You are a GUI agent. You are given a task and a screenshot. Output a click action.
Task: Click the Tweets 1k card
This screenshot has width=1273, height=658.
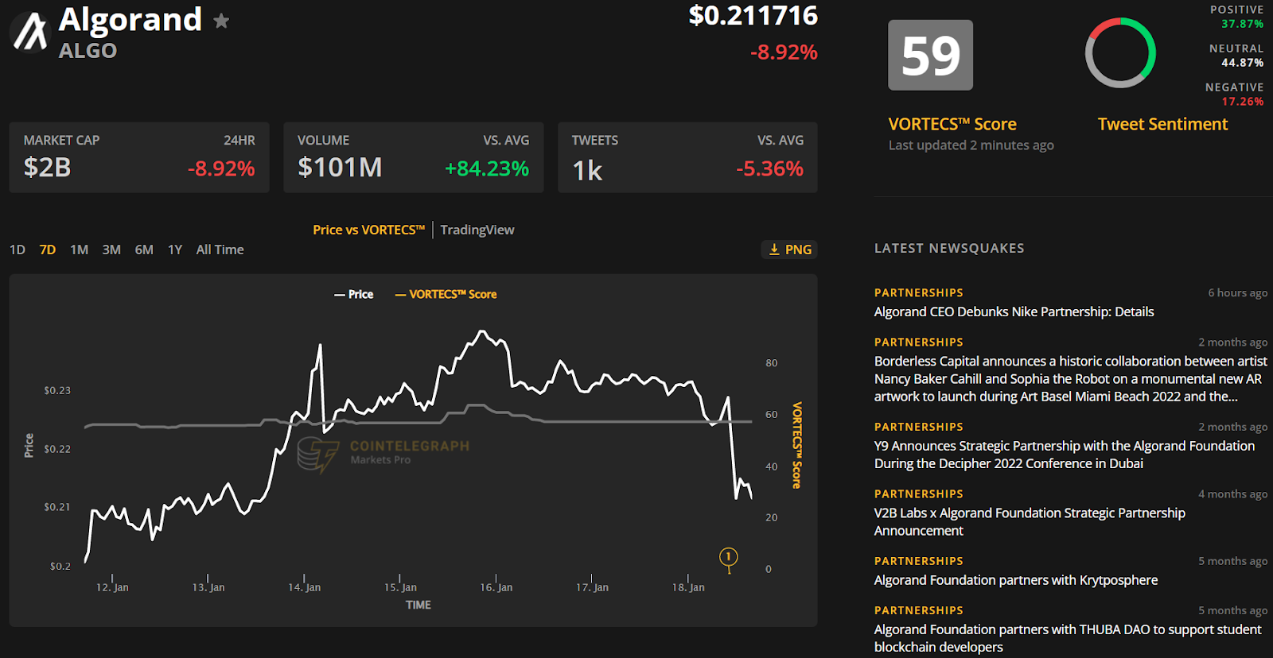pyautogui.click(x=687, y=157)
